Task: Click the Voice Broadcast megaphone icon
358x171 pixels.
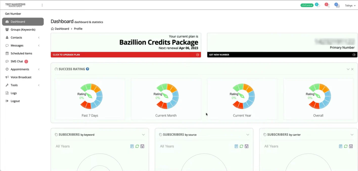Action: click(7, 77)
